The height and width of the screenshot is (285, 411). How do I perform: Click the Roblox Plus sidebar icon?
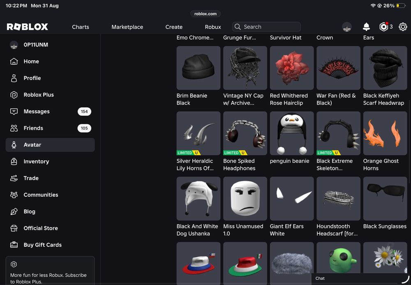14,95
